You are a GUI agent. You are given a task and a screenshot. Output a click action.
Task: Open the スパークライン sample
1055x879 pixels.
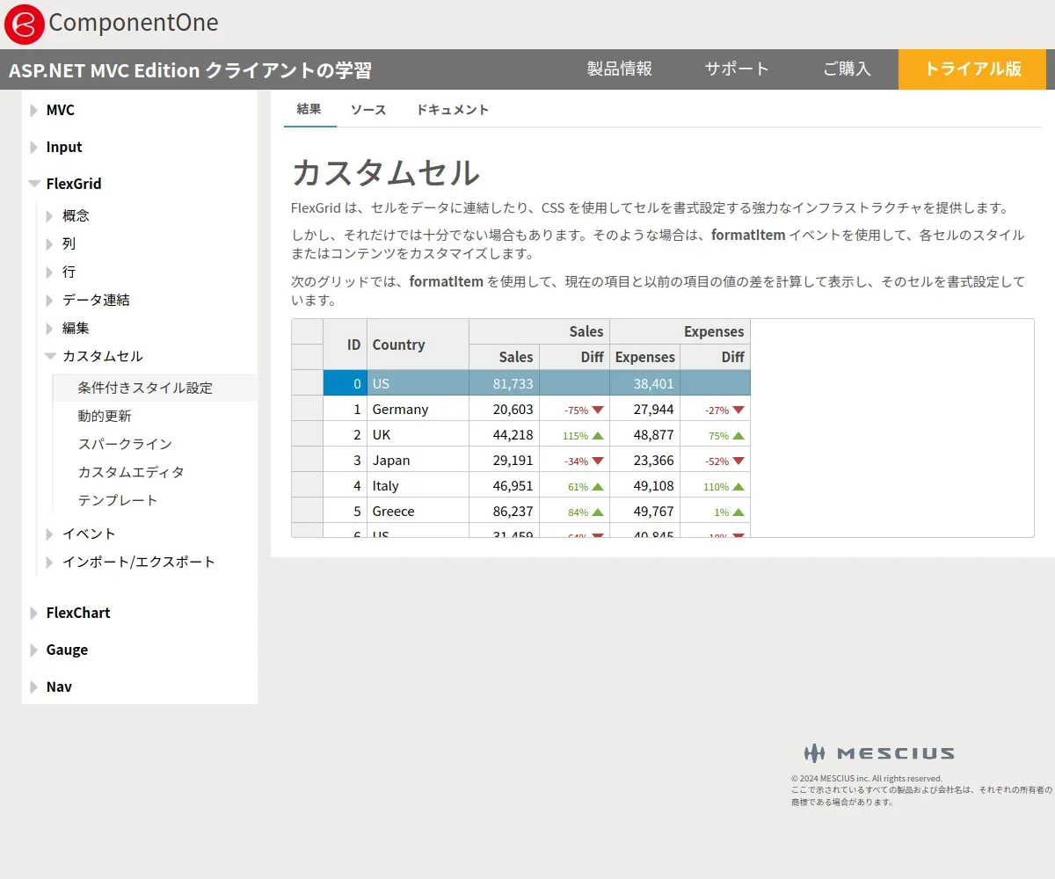coord(125,444)
